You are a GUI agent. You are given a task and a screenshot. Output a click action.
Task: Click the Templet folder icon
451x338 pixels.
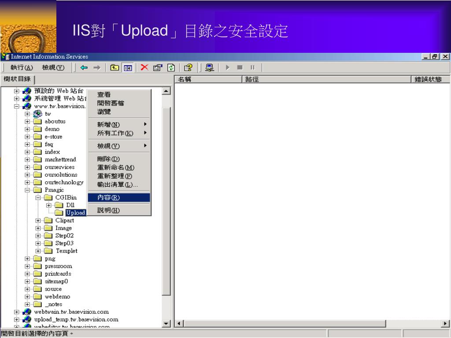[48, 250]
